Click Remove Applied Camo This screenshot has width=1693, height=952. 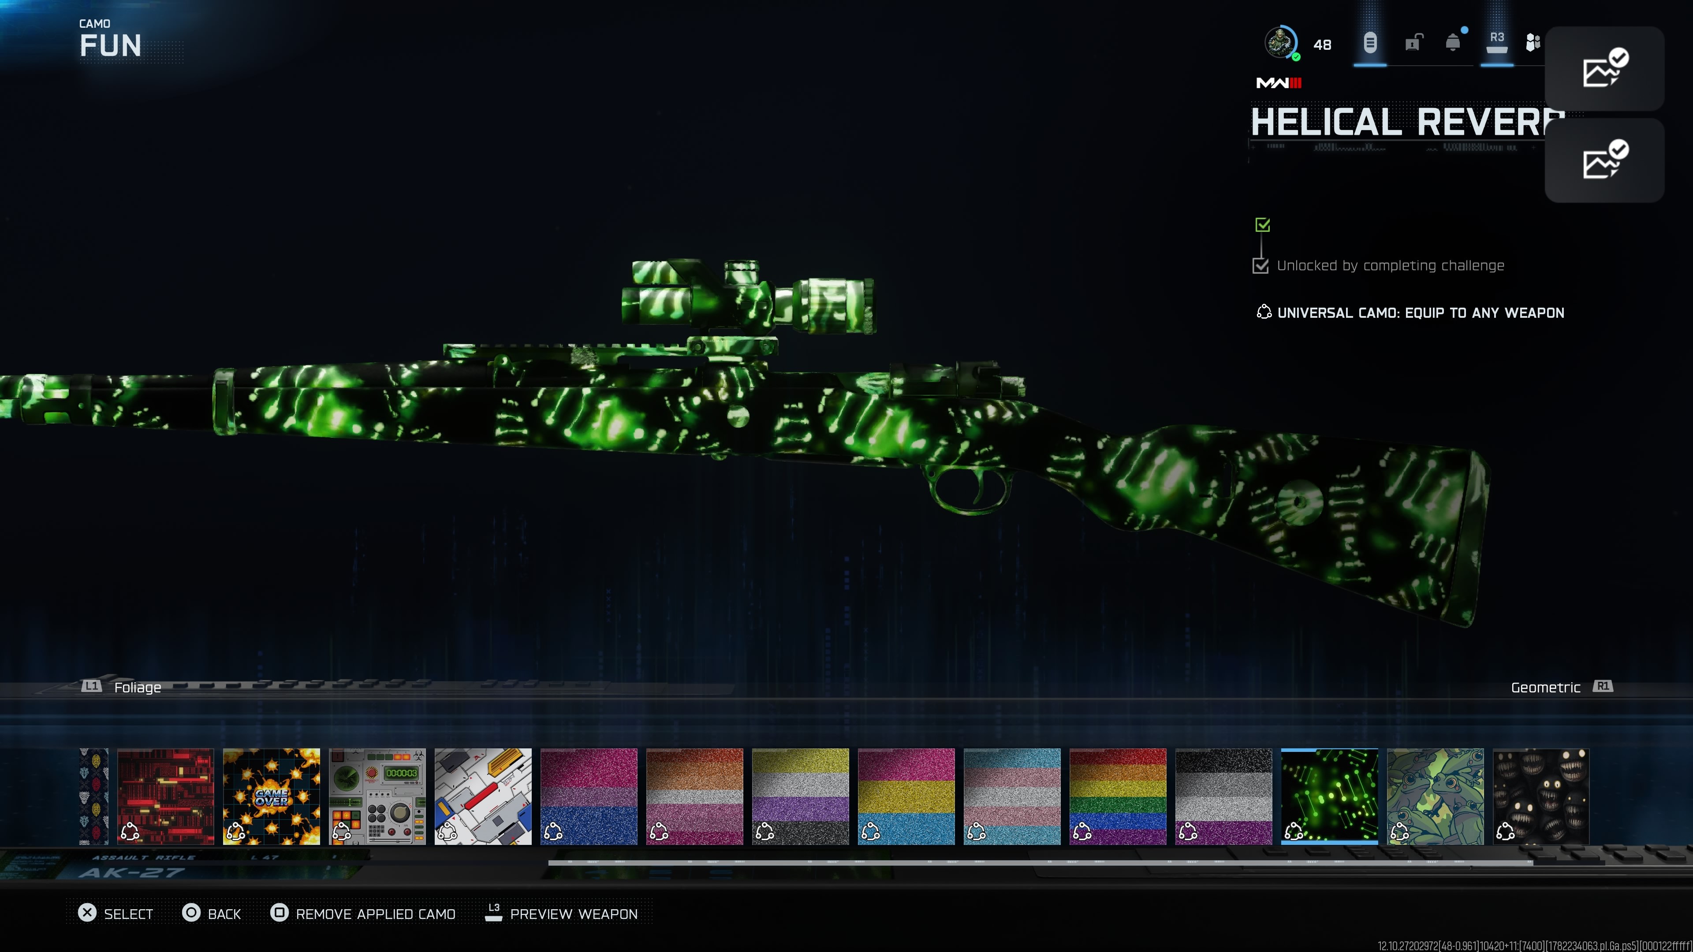pyautogui.click(x=363, y=913)
